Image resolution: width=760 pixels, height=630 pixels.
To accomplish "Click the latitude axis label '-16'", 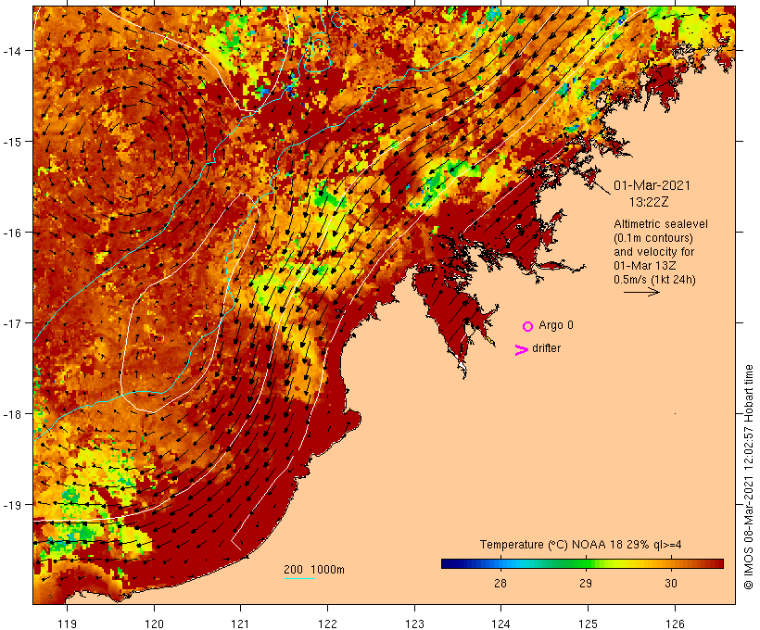I will click(x=11, y=233).
